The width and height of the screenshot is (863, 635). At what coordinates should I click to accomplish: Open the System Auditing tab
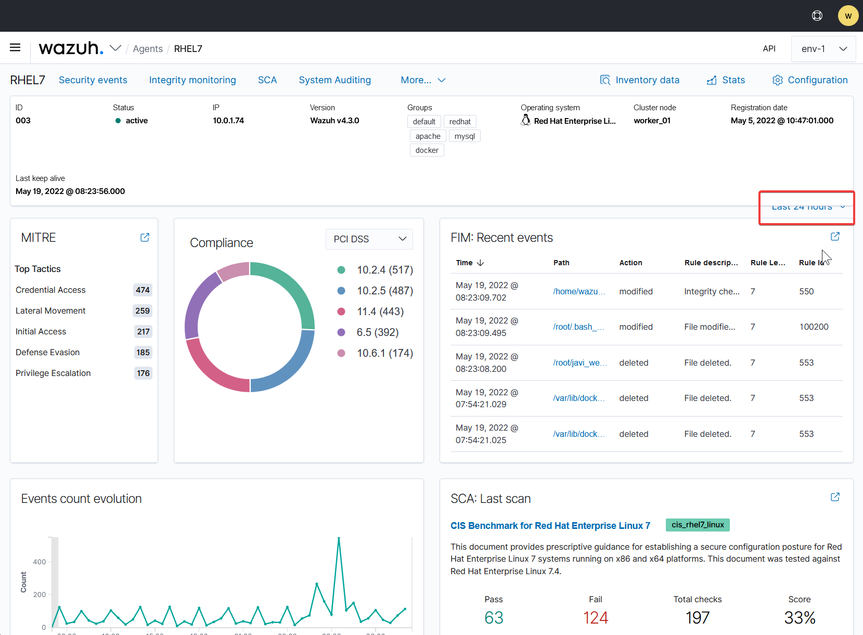334,80
